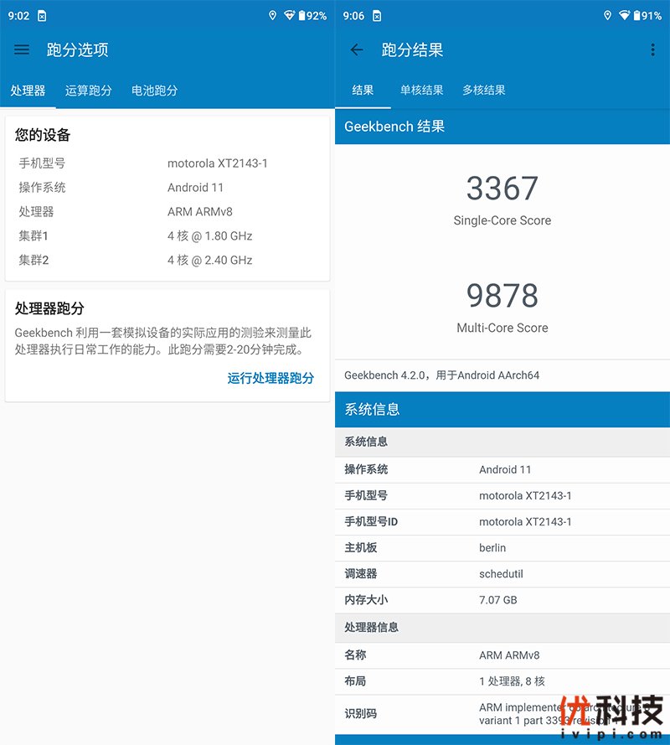Open the three-dot overflow menu on 跑分结果 screen
This screenshot has height=745, width=670.
(653, 49)
